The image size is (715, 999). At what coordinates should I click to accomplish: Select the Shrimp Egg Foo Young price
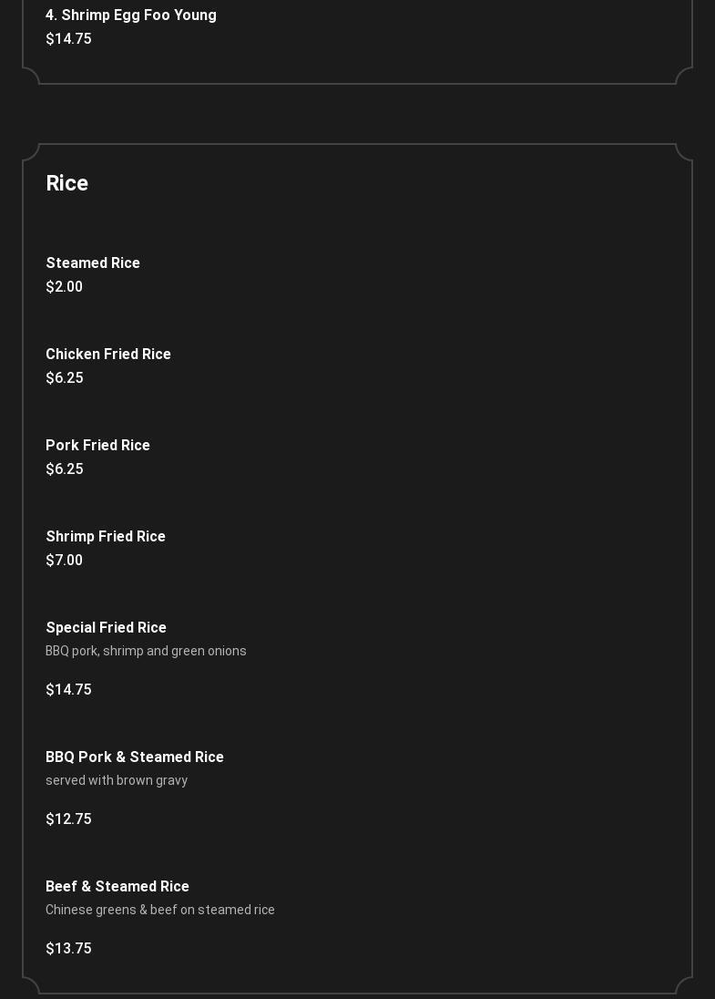pos(68,39)
